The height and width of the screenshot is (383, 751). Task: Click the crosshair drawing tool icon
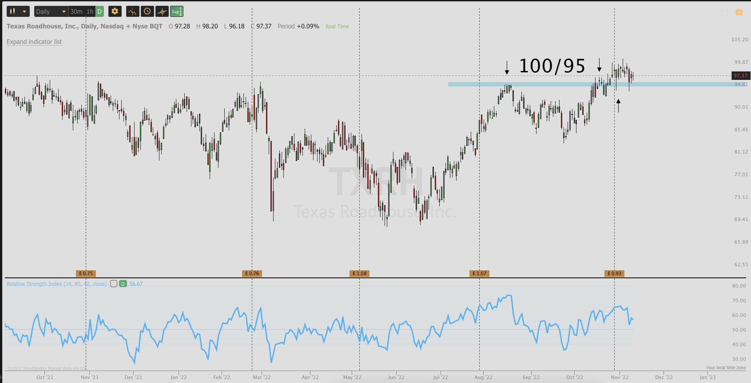pos(162,12)
